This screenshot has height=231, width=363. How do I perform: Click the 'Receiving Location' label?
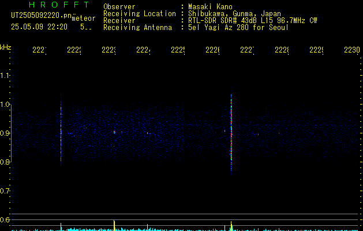point(140,14)
